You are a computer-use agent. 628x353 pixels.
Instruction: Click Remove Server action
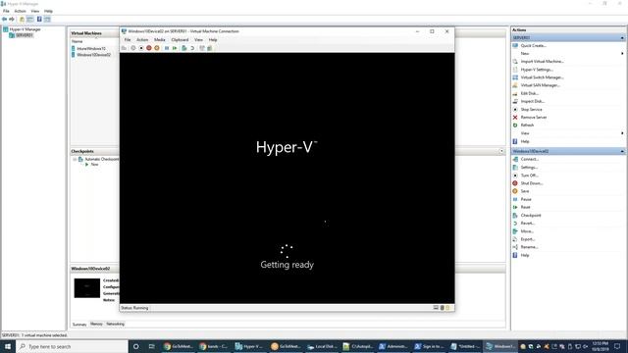534,118
